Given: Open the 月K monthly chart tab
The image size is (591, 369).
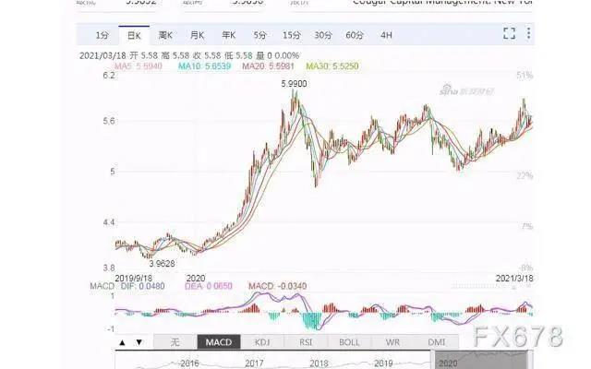Looking at the screenshot, I should 197,35.
